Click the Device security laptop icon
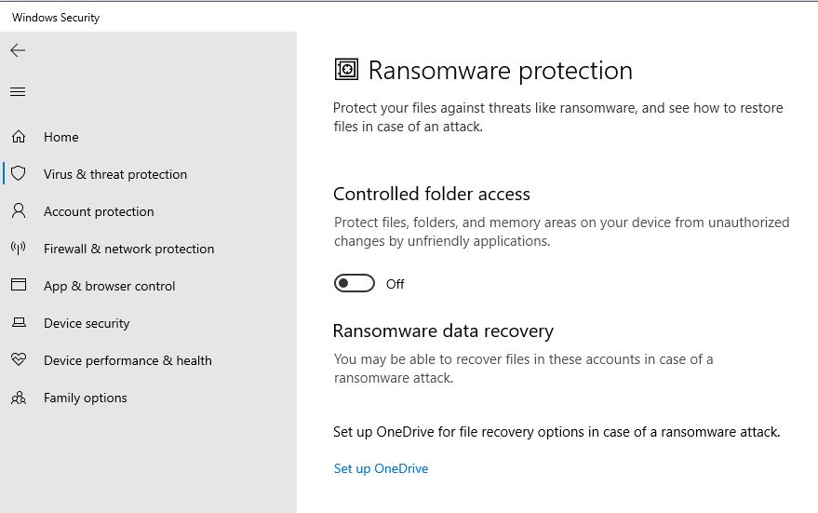Image resolution: width=818 pixels, height=513 pixels. 19,323
